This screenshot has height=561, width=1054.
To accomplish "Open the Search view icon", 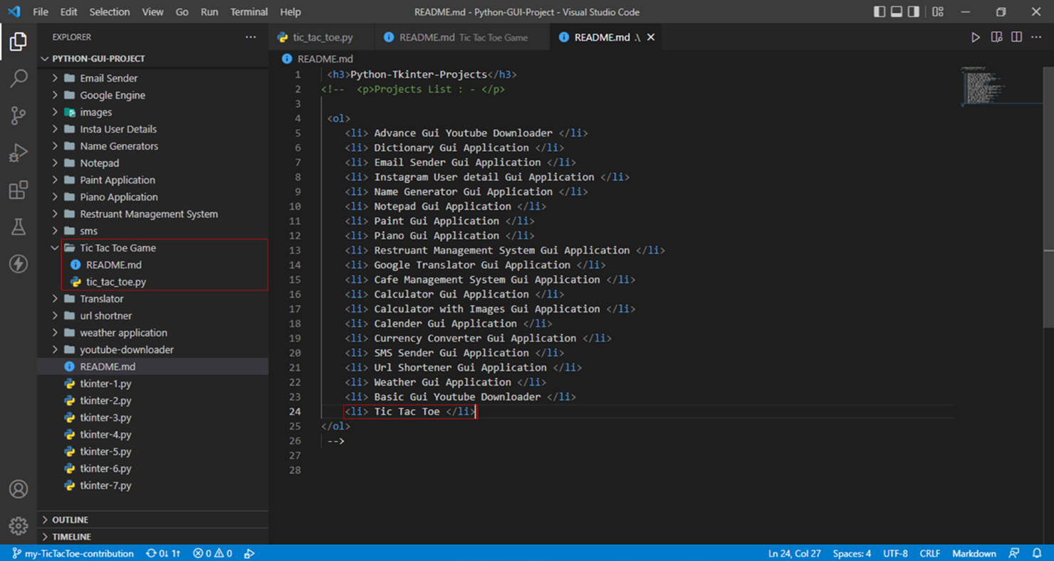I will coord(19,78).
